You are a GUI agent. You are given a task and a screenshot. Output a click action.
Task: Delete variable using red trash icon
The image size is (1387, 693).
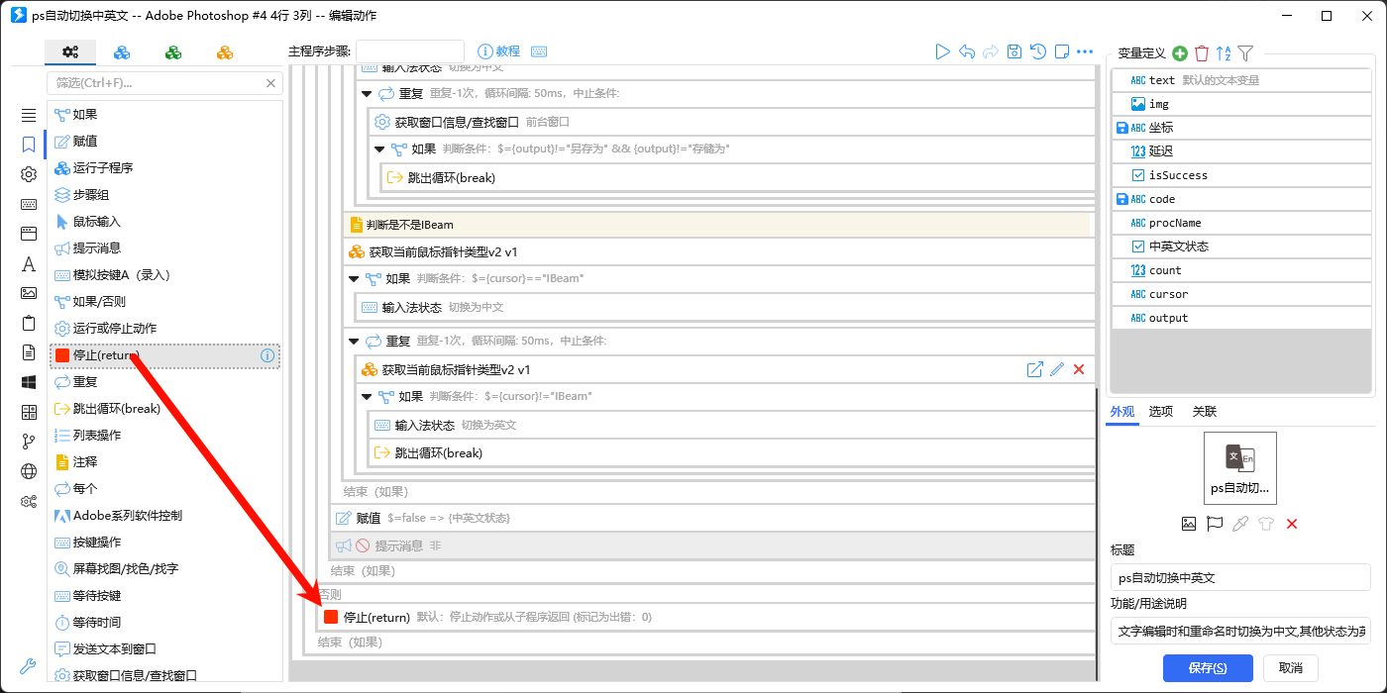[1202, 53]
